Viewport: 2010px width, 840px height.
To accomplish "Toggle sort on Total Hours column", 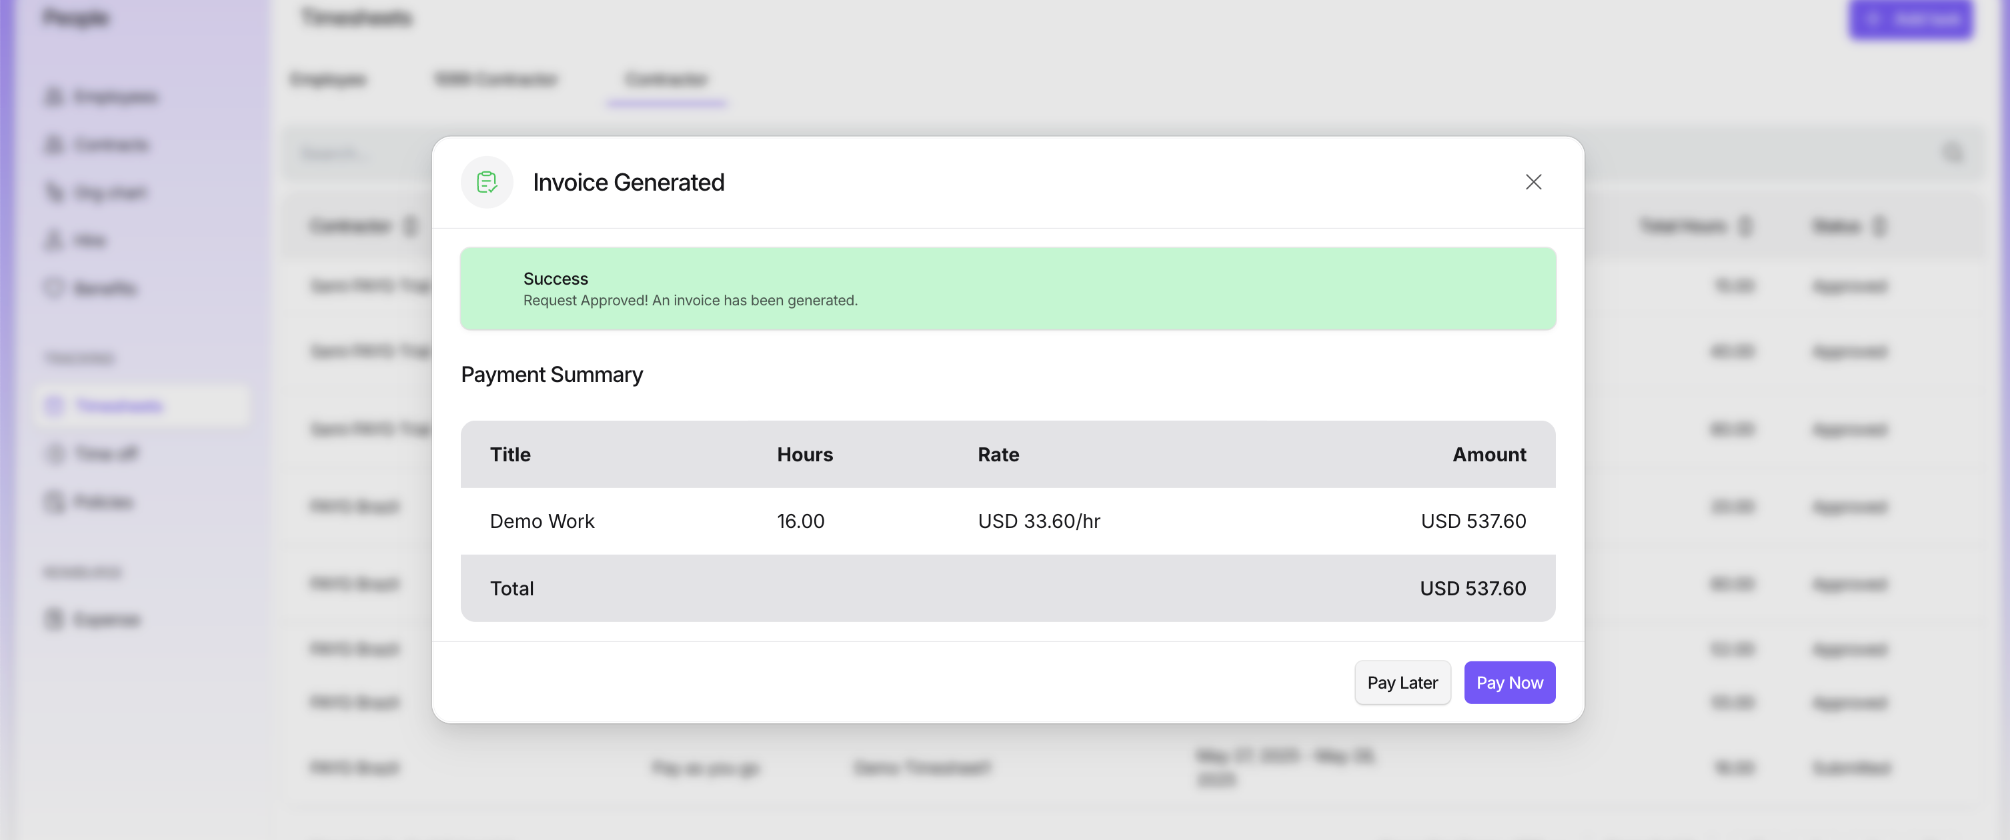I will click(1745, 226).
